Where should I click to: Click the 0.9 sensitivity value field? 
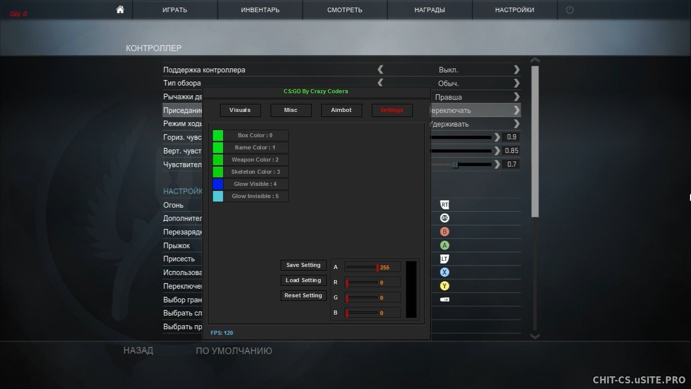[511, 137]
